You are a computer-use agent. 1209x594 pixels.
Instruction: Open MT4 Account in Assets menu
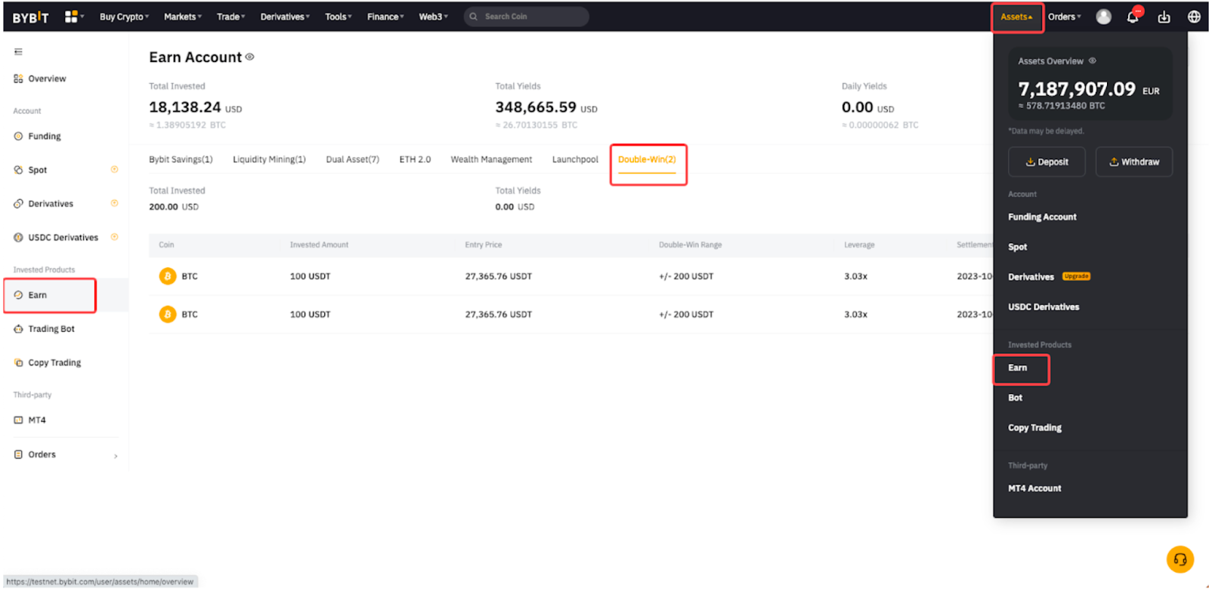point(1034,488)
